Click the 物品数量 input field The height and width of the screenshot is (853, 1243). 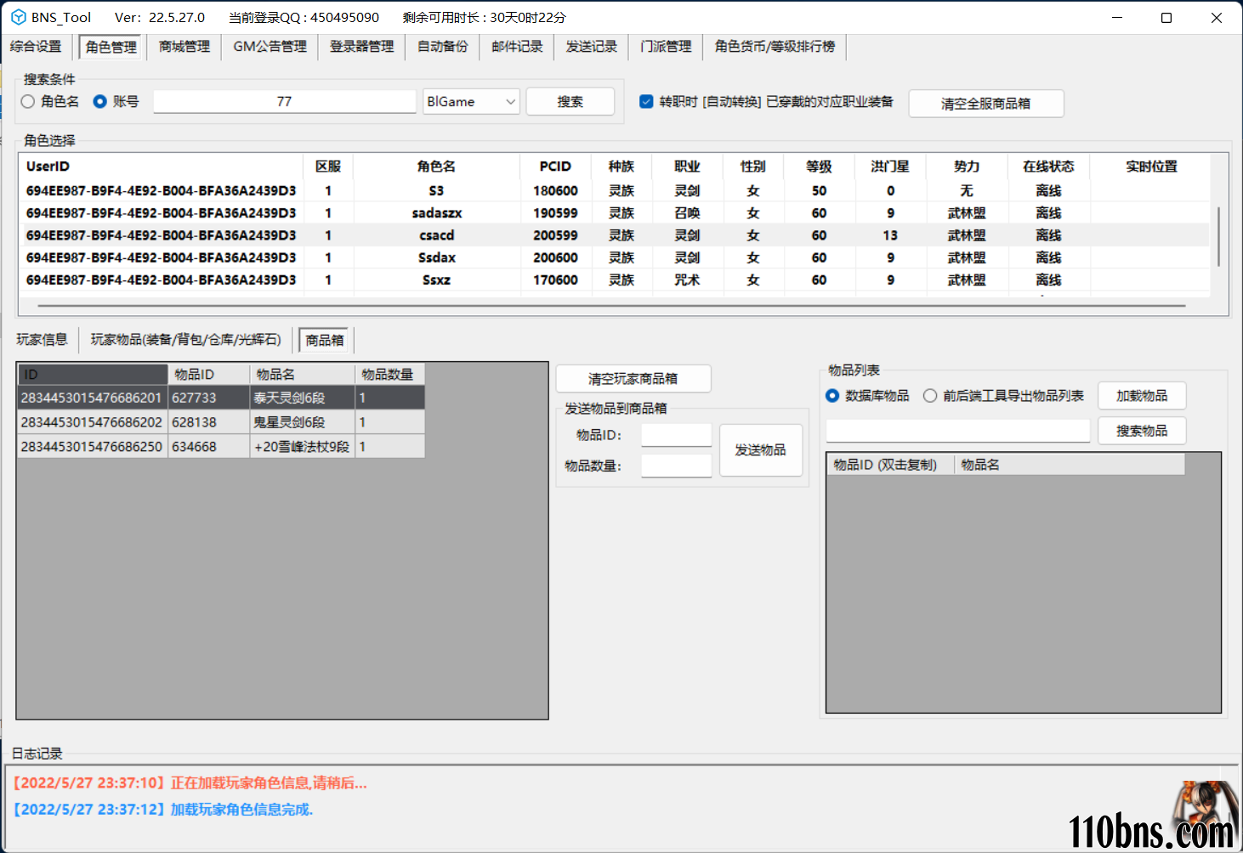pyautogui.click(x=677, y=466)
